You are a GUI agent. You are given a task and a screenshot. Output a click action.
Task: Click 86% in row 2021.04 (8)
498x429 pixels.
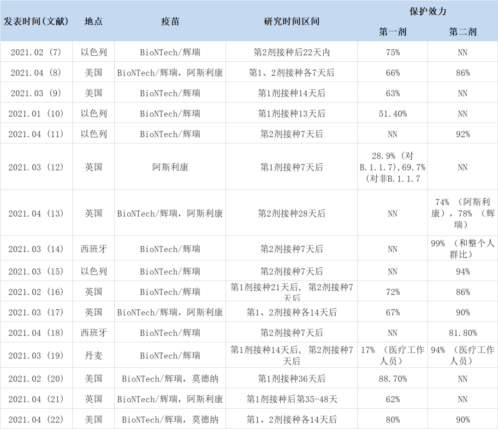463,73
